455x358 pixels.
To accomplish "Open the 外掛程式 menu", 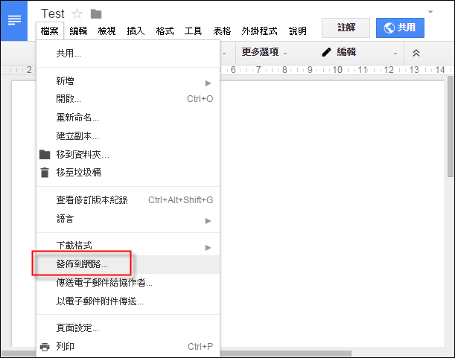I will pos(259,31).
